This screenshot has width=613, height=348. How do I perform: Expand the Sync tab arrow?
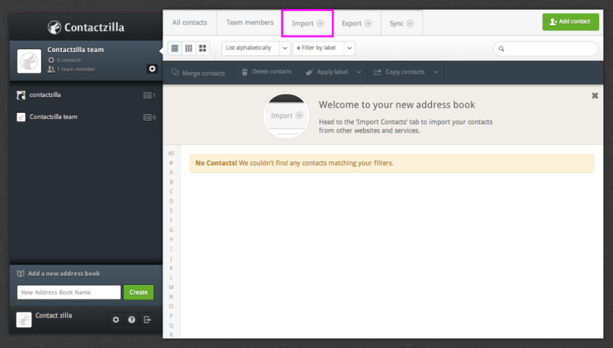(409, 23)
